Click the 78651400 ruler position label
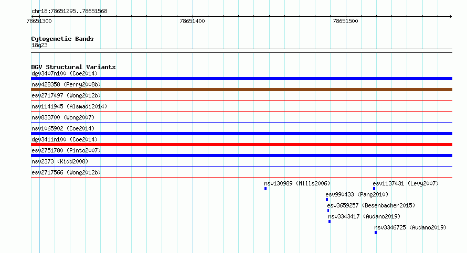467x253 pixels. point(192,21)
